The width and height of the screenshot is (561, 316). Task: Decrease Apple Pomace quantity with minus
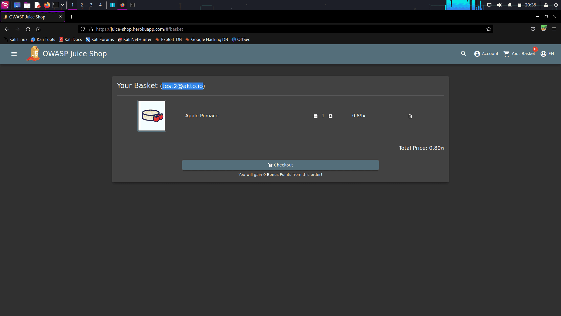click(316, 116)
